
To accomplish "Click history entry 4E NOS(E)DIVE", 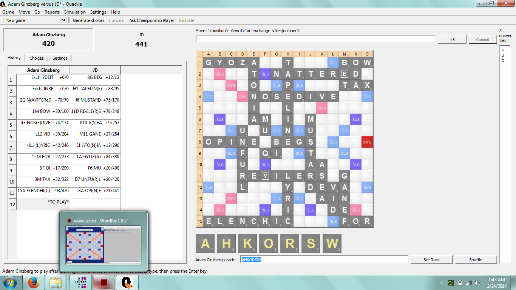I will tap(43, 125).
